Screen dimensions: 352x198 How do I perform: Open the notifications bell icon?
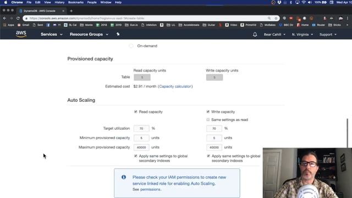click(x=255, y=34)
